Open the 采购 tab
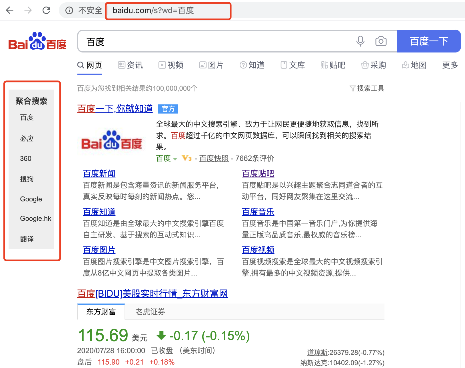The height and width of the screenshot is (368, 465). 374,65
